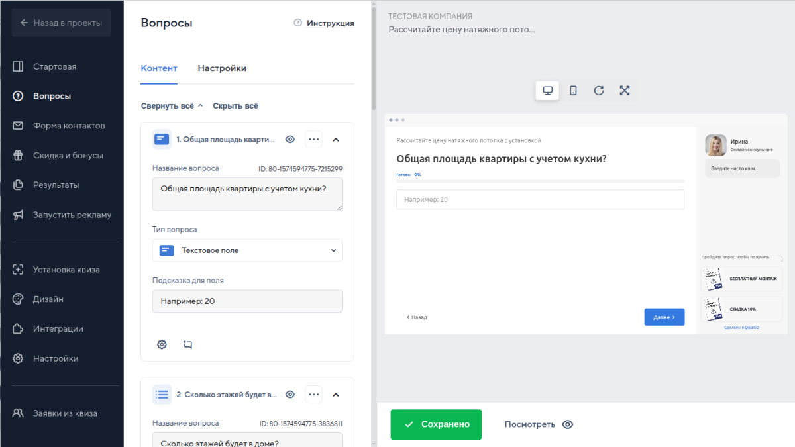Click the eye icon next to Посмотреть
This screenshot has height=447, width=795.
tap(567, 424)
